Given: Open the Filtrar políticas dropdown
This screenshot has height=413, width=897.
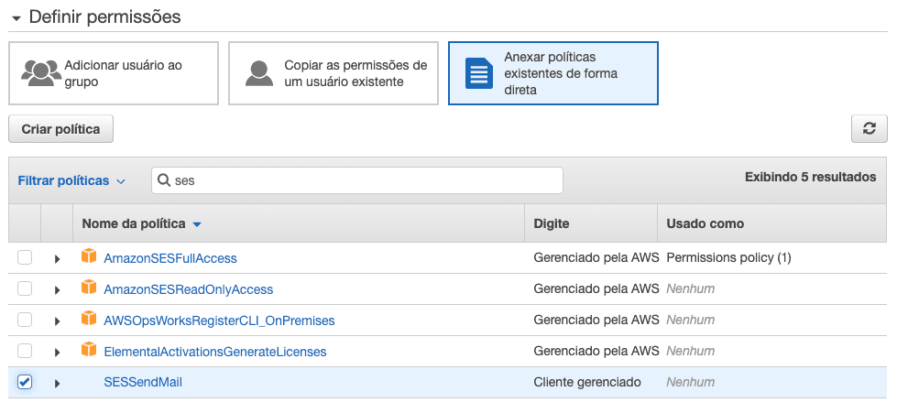Looking at the screenshot, I should (71, 180).
